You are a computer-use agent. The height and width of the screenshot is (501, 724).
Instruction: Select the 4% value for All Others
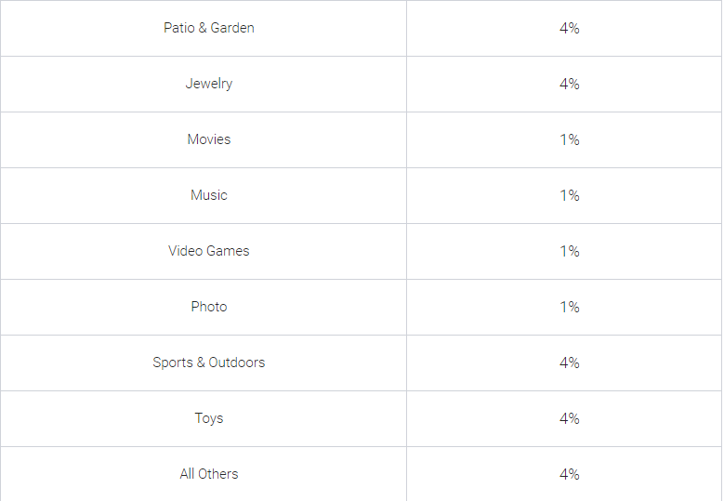(x=569, y=474)
